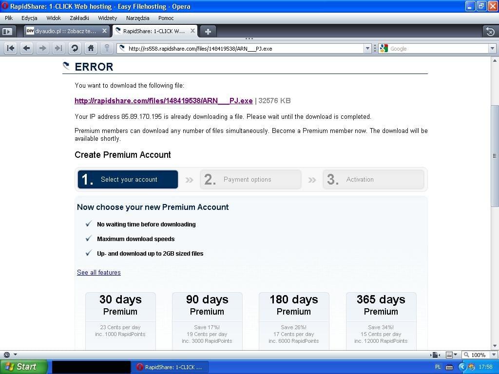Click the scrollbar down arrow

pyautogui.click(x=495, y=346)
